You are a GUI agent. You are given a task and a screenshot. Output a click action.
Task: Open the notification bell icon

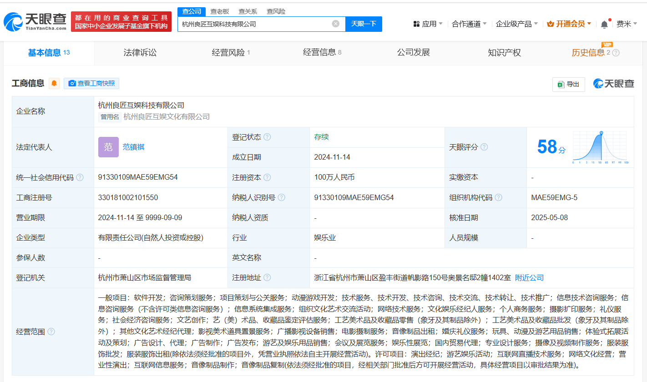[604, 24]
